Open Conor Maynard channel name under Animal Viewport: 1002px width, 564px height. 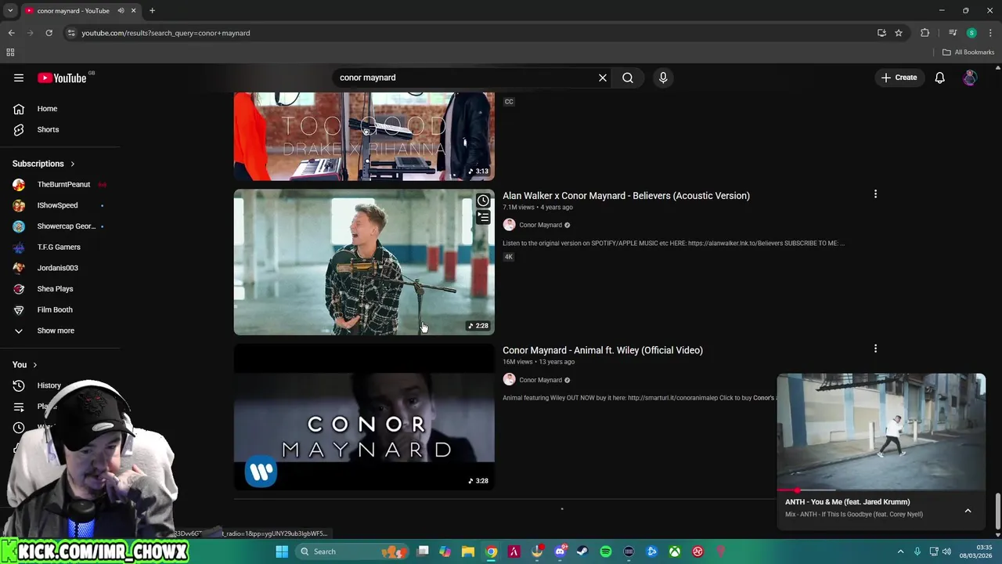(x=540, y=380)
